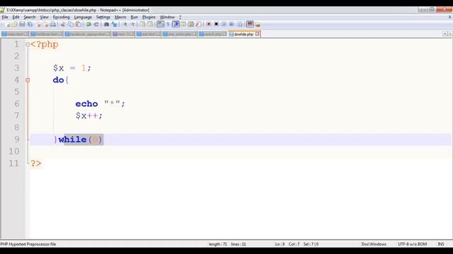Open the ? help menu
This screenshot has height=254, width=453.
[180, 17]
